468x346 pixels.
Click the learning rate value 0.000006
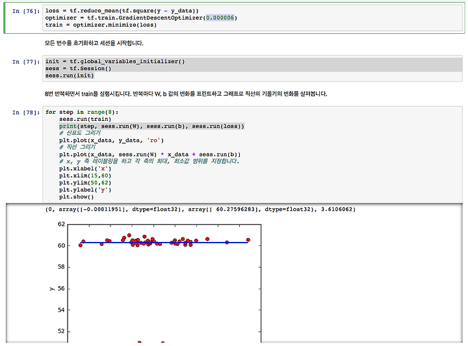[x=220, y=18]
